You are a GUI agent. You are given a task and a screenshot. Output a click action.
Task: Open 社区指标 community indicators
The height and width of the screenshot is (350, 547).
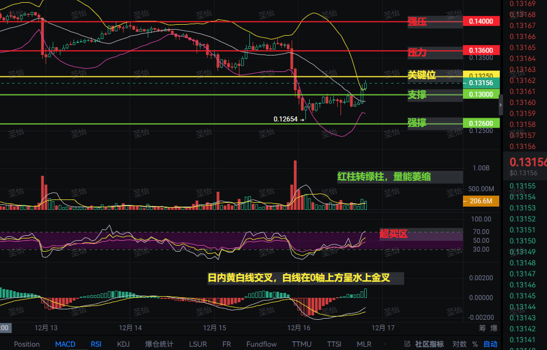coord(429,344)
